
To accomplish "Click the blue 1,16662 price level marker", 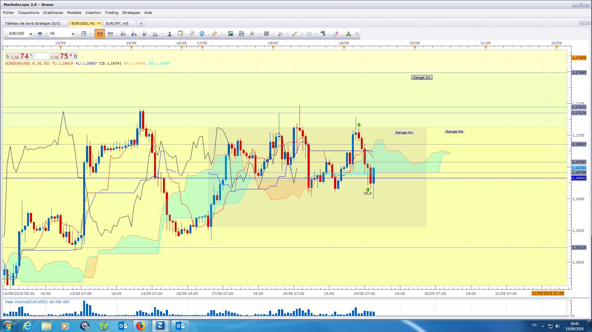I will click(x=579, y=178).
